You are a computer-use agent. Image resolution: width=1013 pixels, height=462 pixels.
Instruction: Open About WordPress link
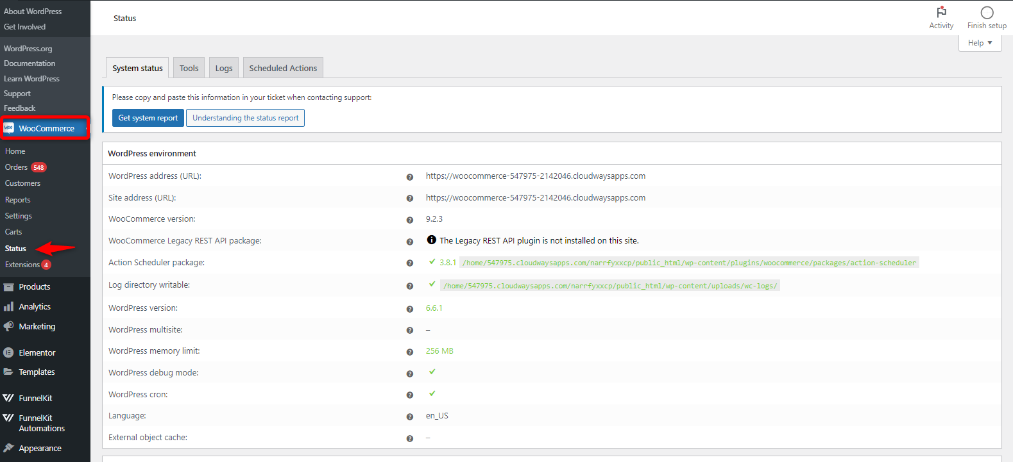tap(33, 12)
